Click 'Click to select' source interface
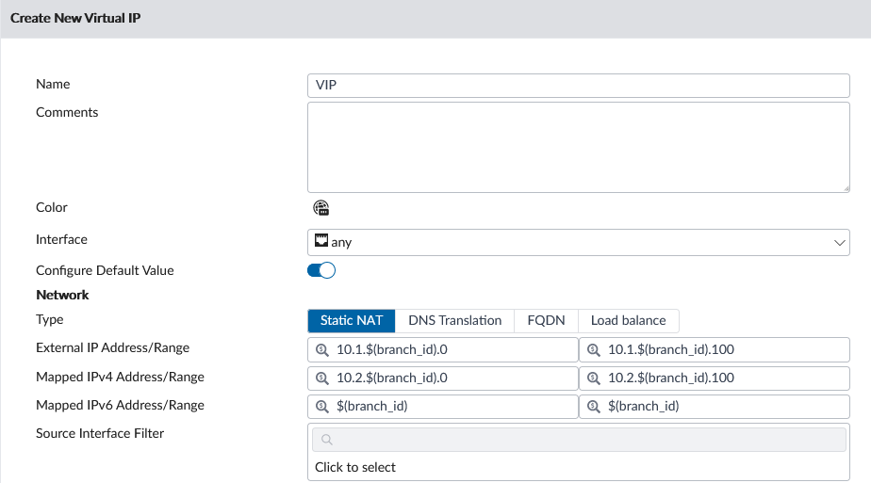This screenshot has width=871, height=483. click(x=355, y=467)
